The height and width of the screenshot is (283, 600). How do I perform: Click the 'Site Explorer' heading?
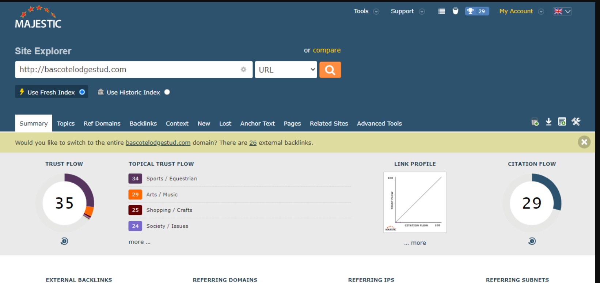tap(43, 51)
